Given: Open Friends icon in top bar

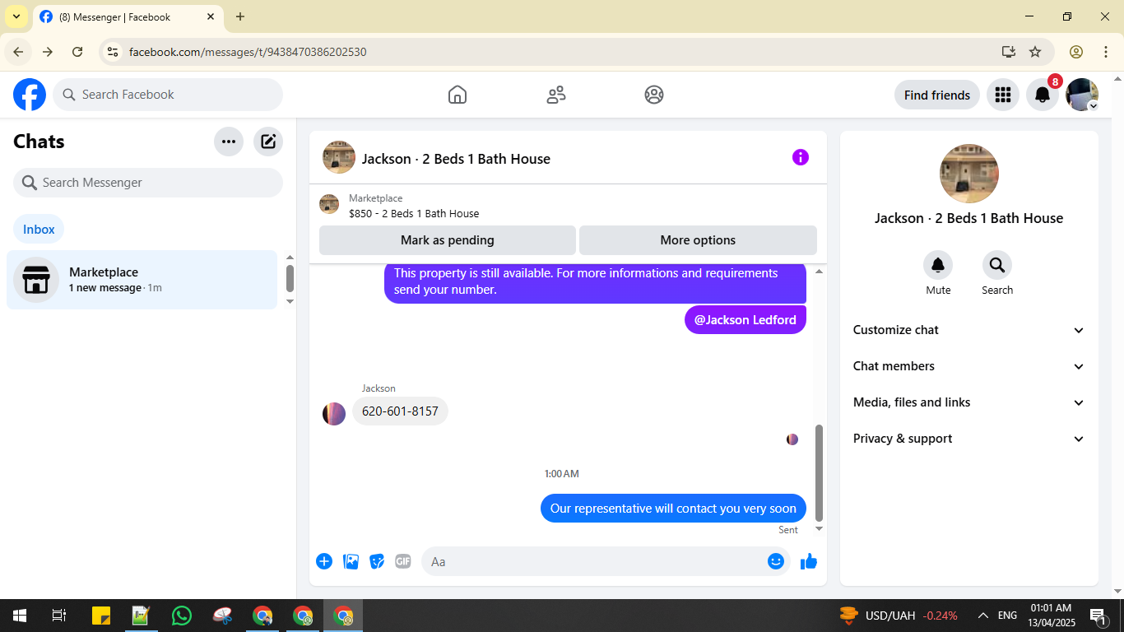Looking at the screenshot, I should tap(556, 95).
